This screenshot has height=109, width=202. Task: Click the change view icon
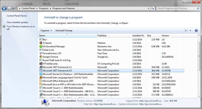186,30
